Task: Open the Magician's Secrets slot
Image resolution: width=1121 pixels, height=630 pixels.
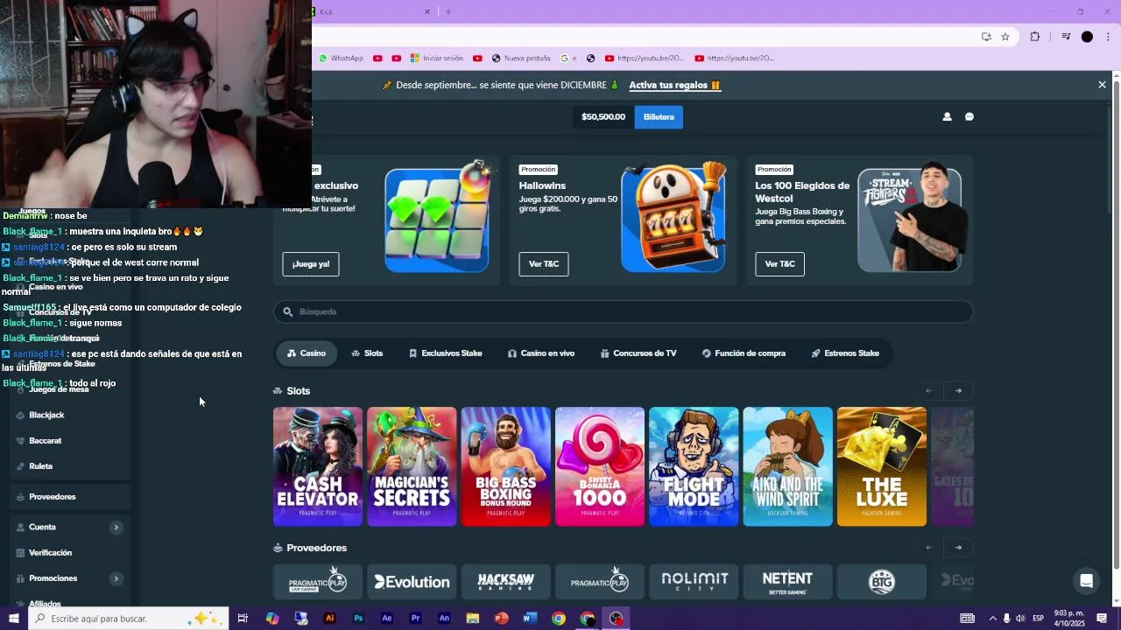Action: point(412,466)
